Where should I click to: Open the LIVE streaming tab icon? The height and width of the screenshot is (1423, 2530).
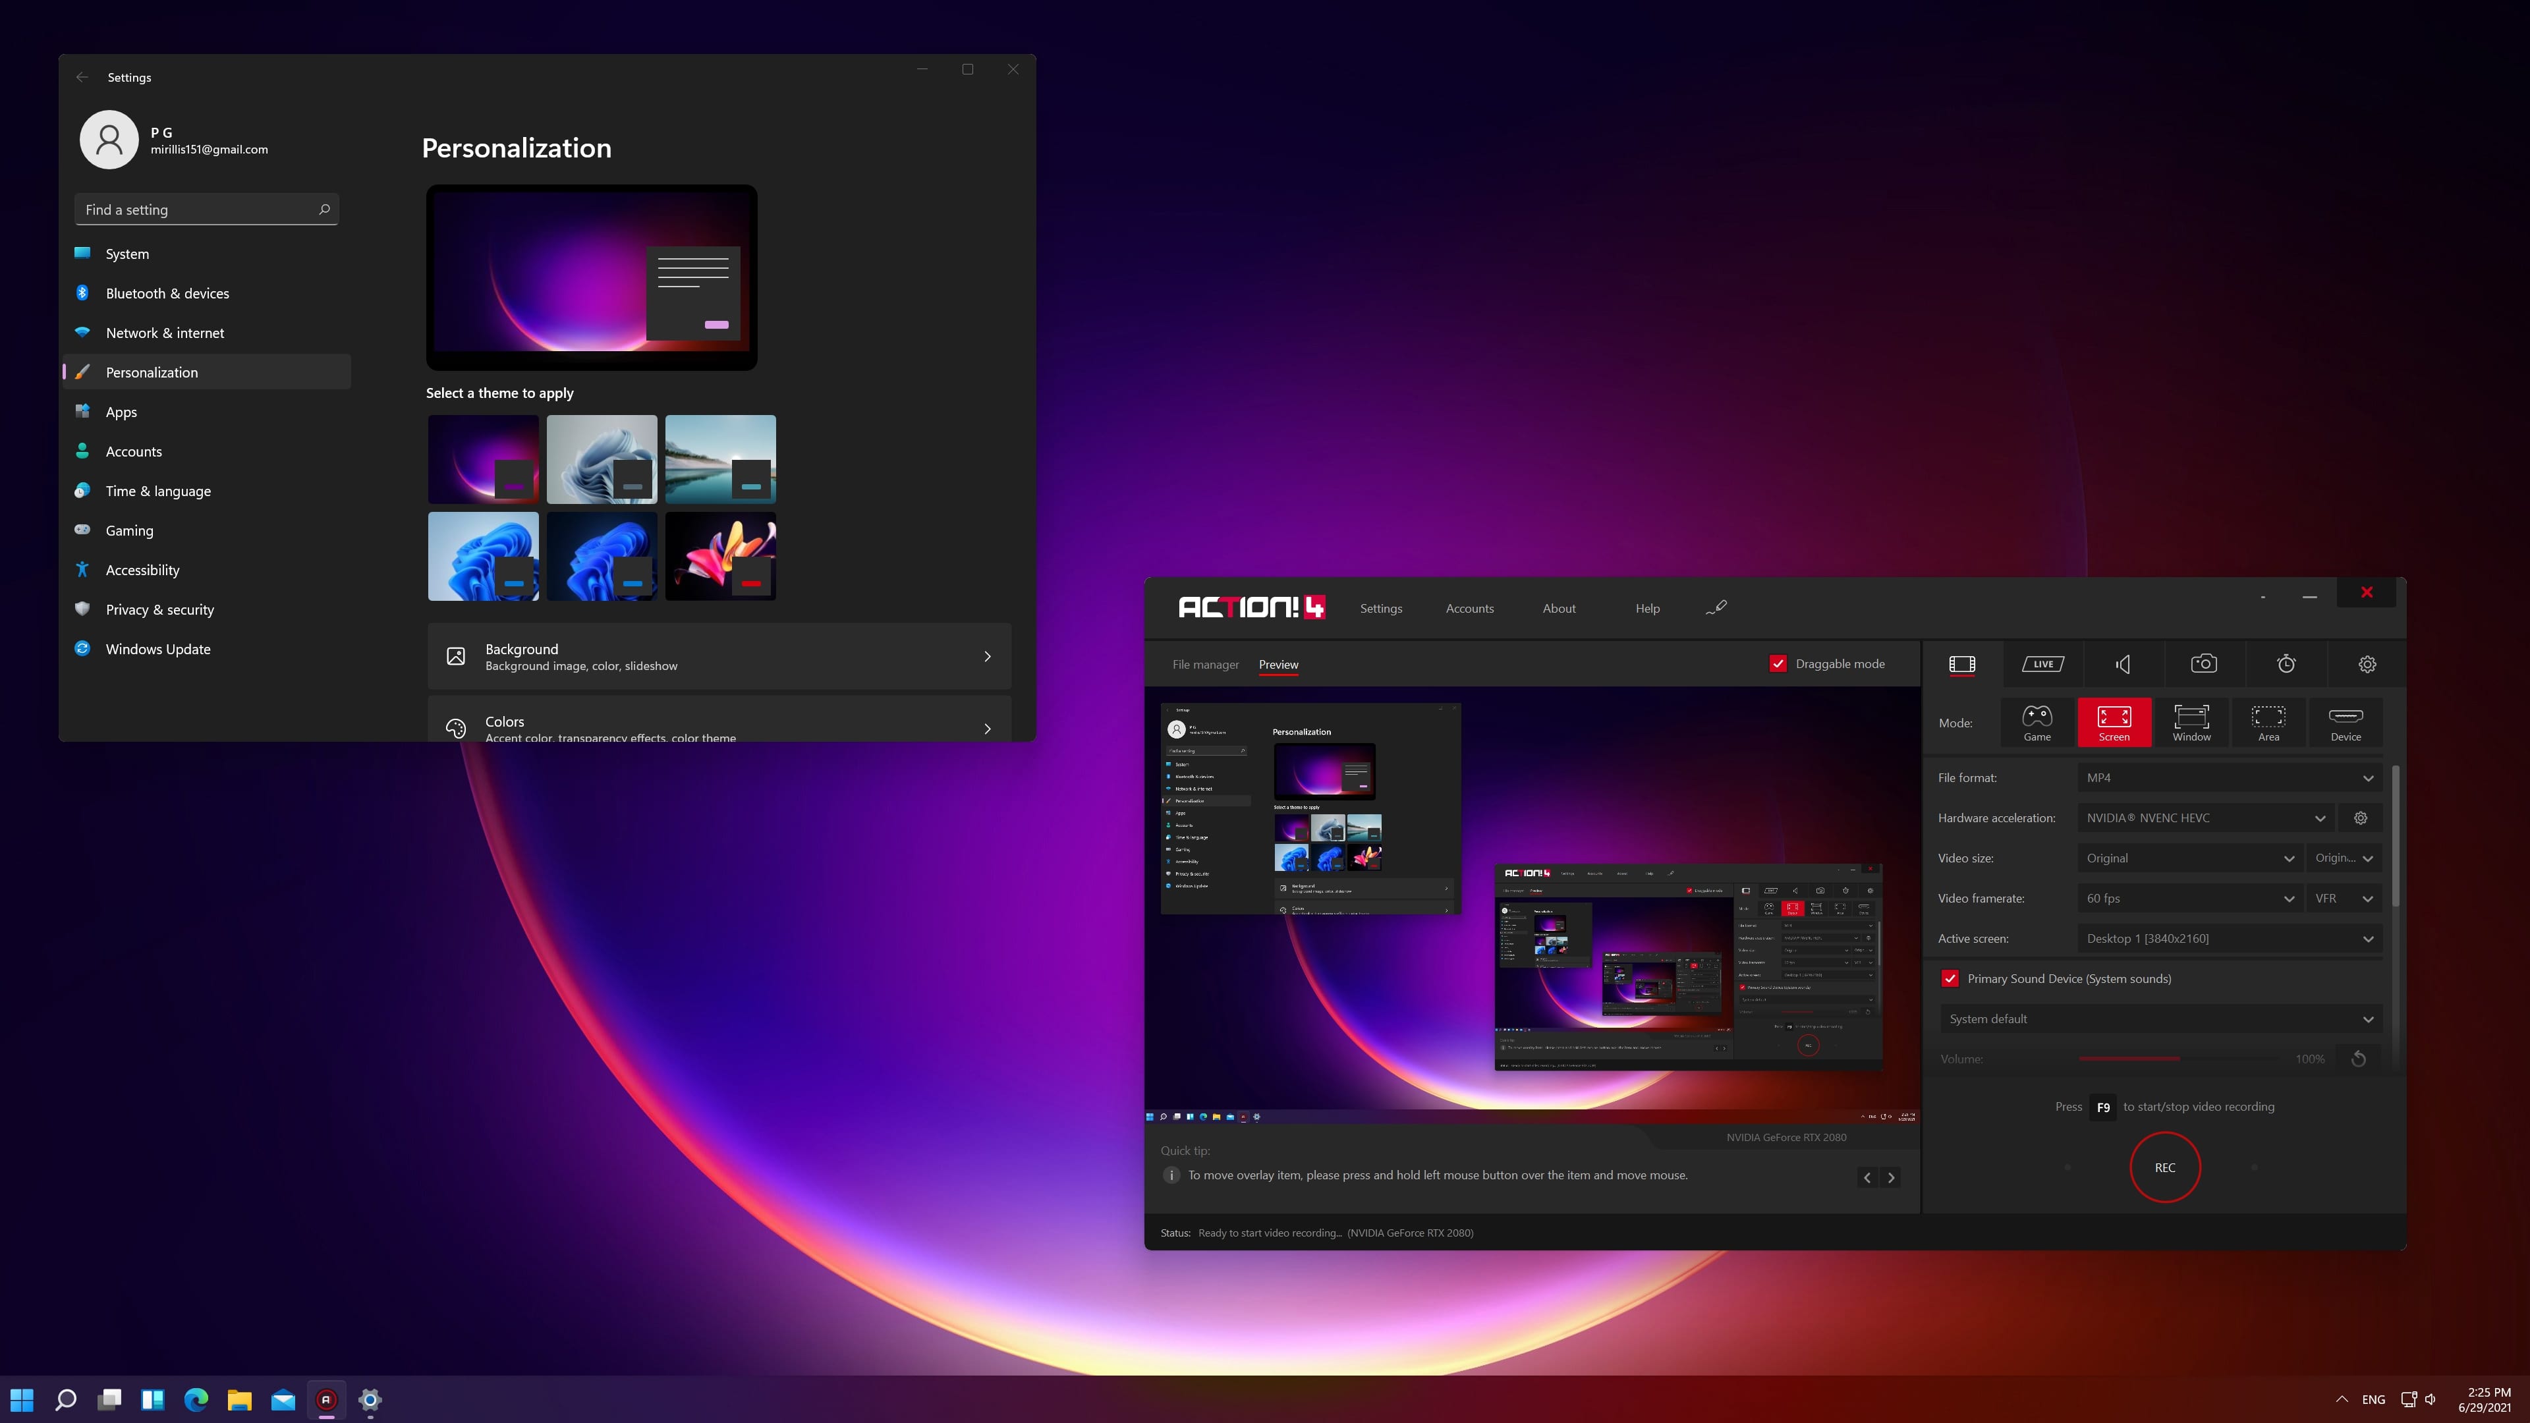pos(2043,664)
